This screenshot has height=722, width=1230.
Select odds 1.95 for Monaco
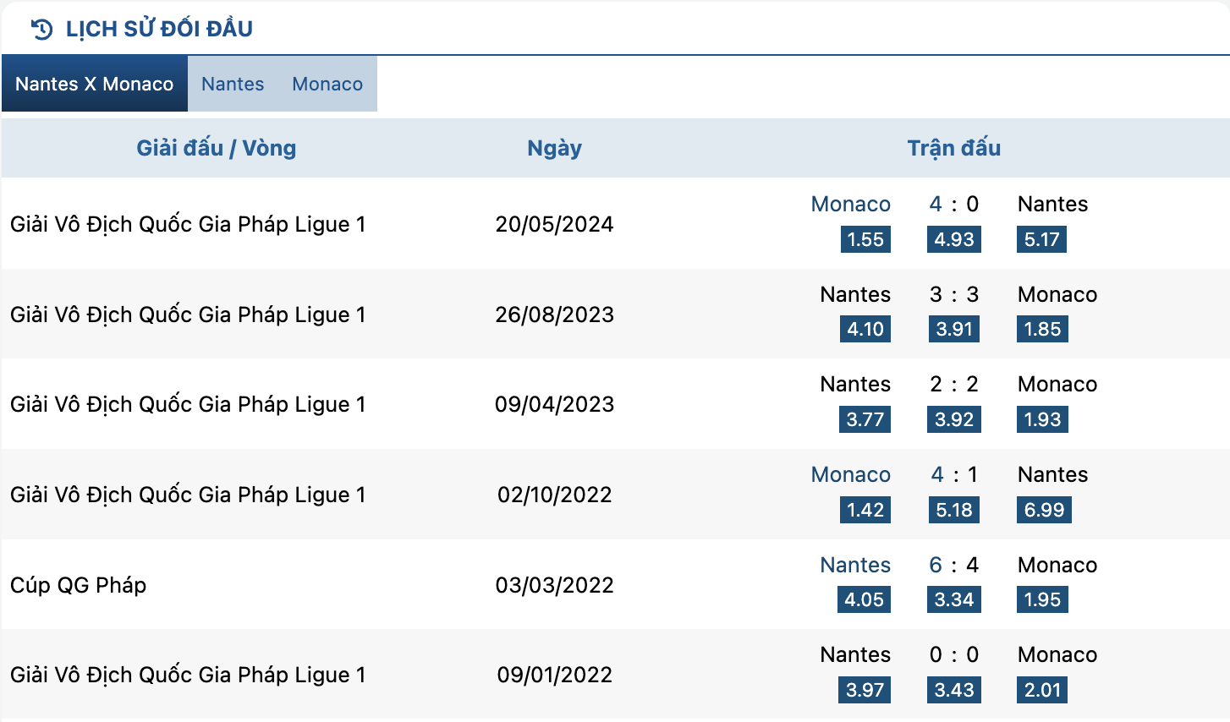click(1042, 599)
